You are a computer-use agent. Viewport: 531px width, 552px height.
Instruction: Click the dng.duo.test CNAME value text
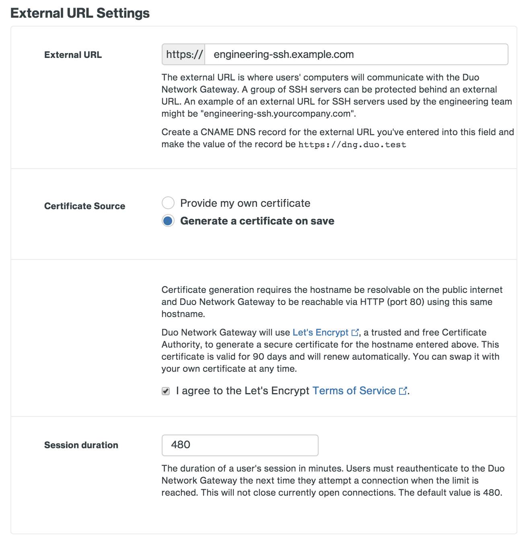[x=352, y=144]
